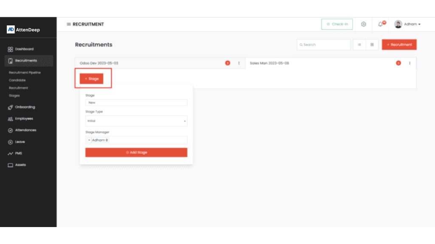
Task: Expand the Stage Type dropdown
Action: (136, 121)
